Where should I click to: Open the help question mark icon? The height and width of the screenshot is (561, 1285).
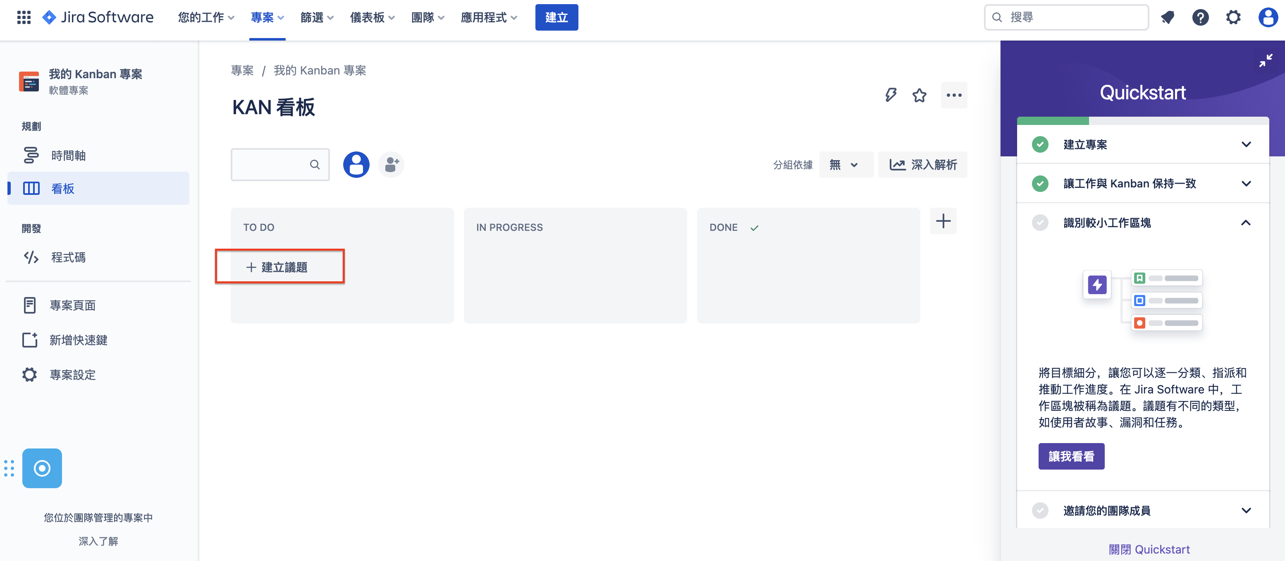pyautogui.click(x=1200, y=17)
